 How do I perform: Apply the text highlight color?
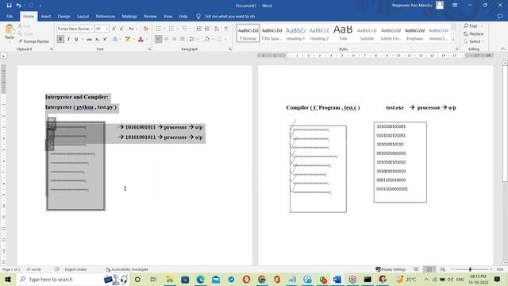tap(128, 39)
